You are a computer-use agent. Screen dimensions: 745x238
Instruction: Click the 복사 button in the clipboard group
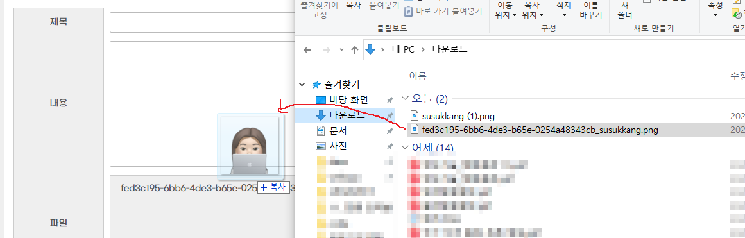[x=353, y=6]
